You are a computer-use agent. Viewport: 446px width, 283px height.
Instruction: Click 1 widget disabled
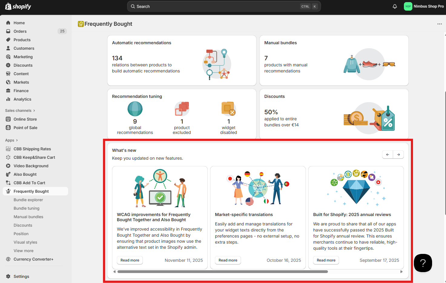coord(229,118)
